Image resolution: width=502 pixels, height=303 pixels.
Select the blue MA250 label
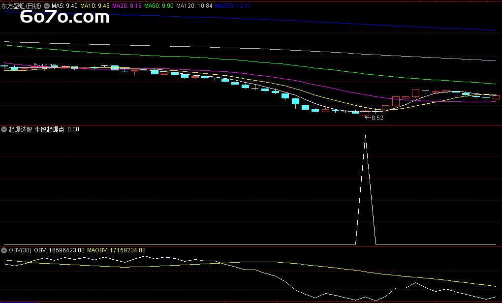(x=233, y=5)
